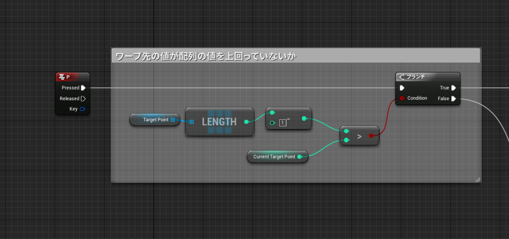The height and width of the screenshot is (239, 509).
Task: Click the P key event node header
Action: (x=73, y=77)
